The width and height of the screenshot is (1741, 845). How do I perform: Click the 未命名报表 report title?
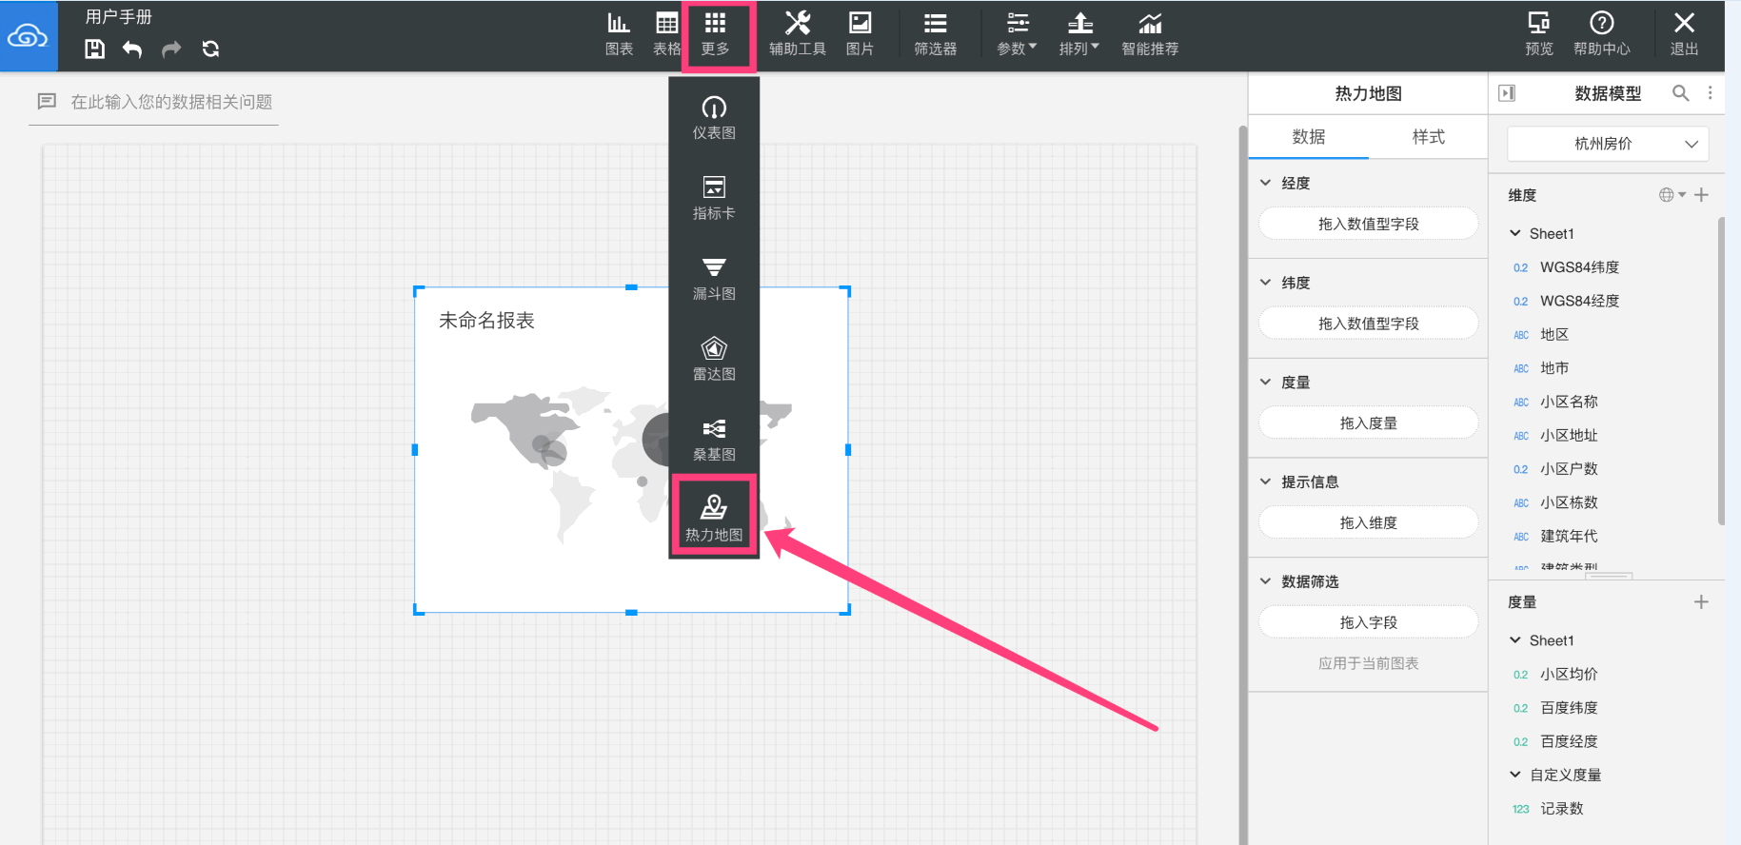pyautogui.click(x=486, y=321)
